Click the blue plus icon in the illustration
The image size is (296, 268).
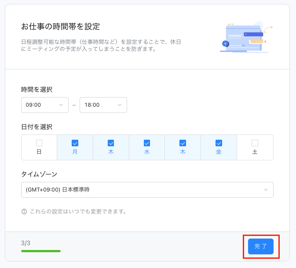pyautogui.click(x=226, y=44)
